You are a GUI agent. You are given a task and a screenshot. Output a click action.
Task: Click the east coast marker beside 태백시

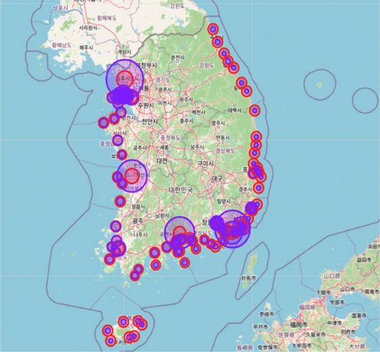pos(254,111)
